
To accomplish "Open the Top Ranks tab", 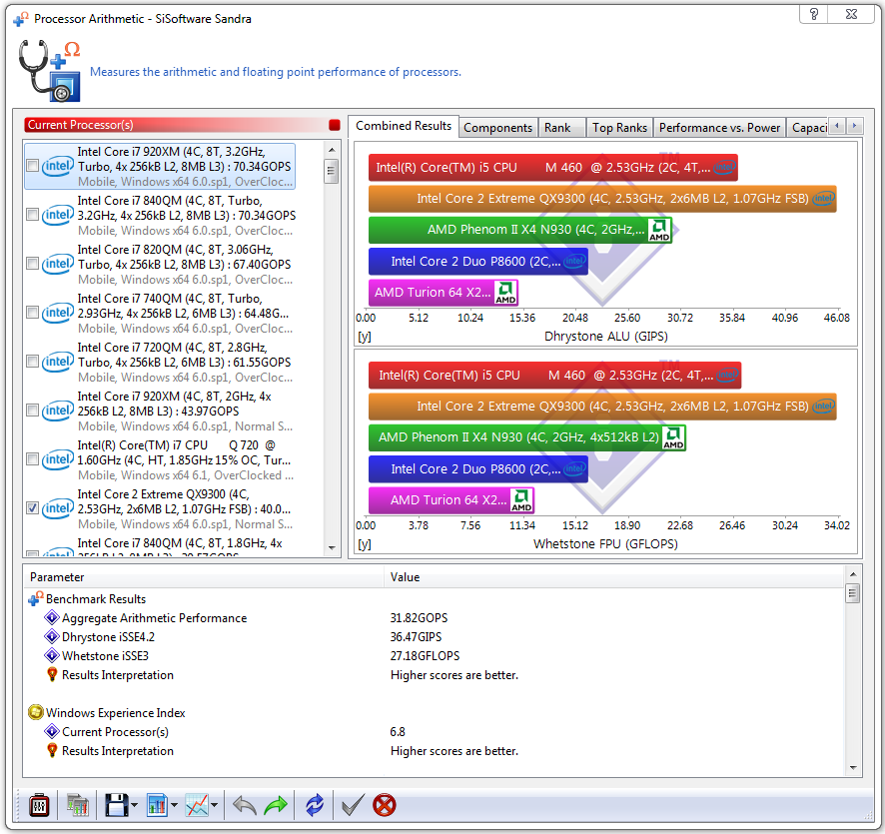I will [619, 128].
